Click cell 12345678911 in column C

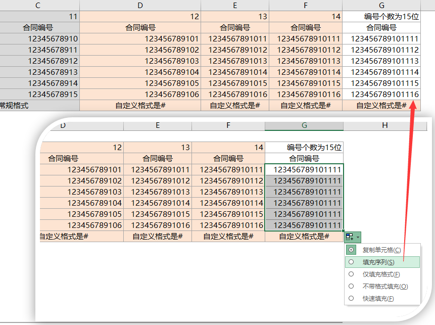tap(40, 50)
